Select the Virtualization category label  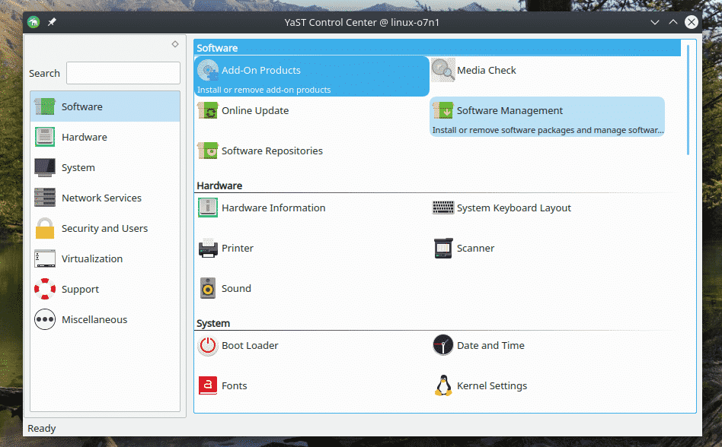[92, 258]
